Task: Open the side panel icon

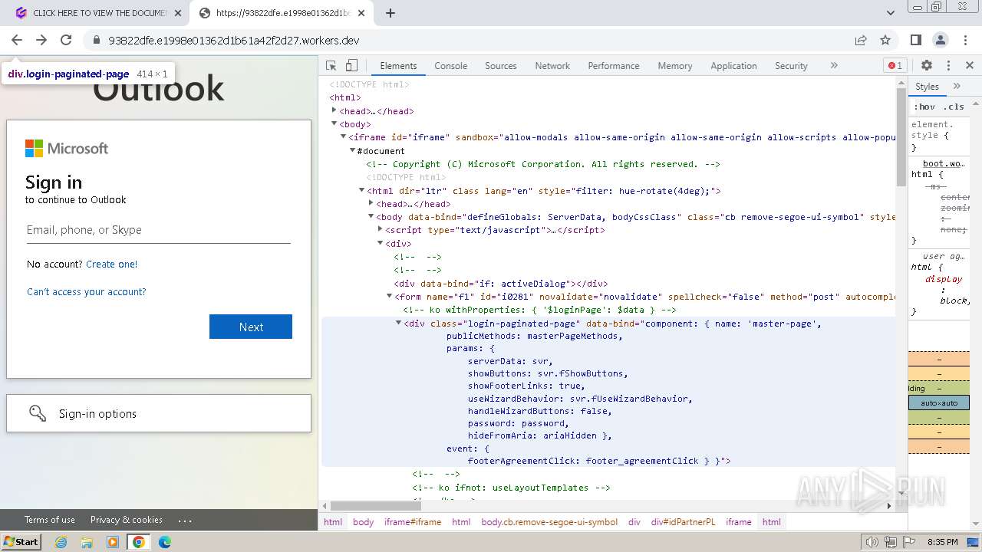Action: 915,40
